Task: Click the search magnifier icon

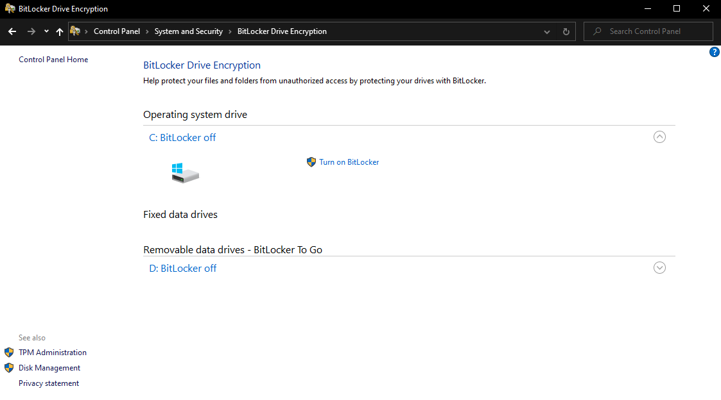Action: (597, 31)
